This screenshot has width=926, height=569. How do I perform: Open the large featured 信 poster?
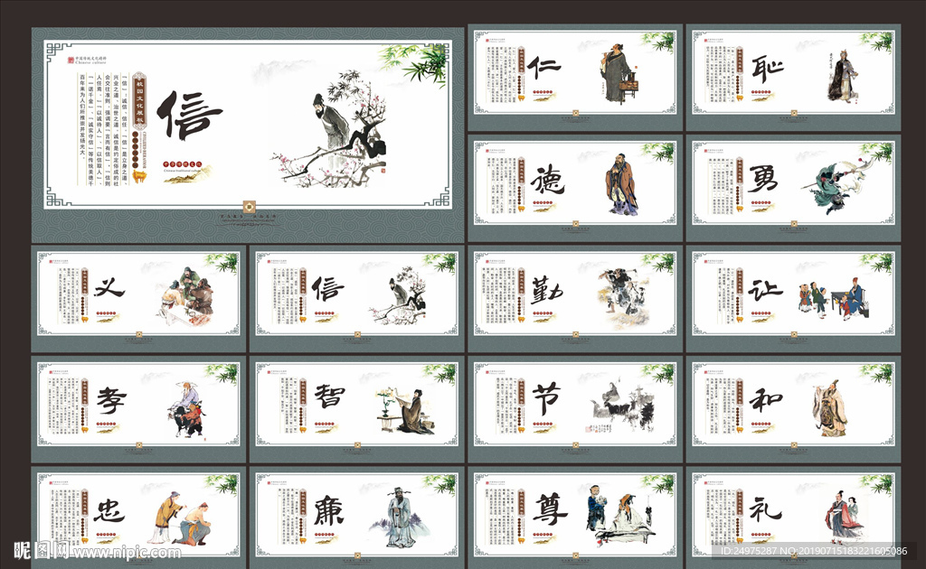tap(248, 135)
